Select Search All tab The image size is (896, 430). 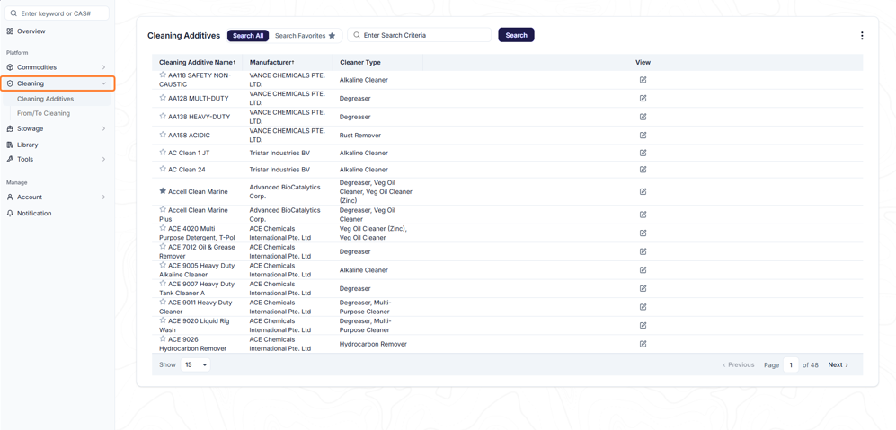tap(248, 35)
